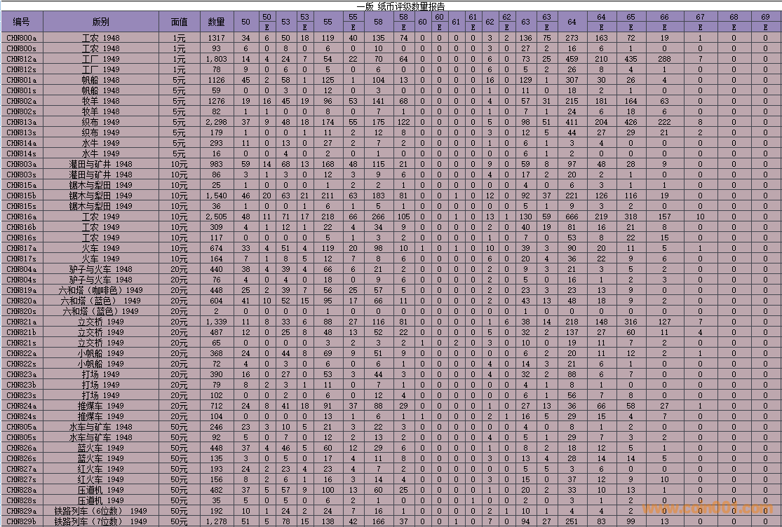Click 红火车 1949 in the CHN827a row
The width and height of the screenshot is (782, 527).
click(101, 469)
